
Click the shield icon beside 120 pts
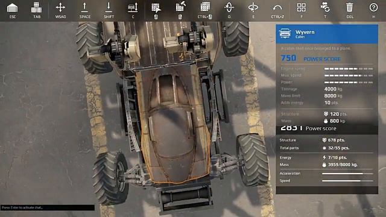(x=326, y=114)
